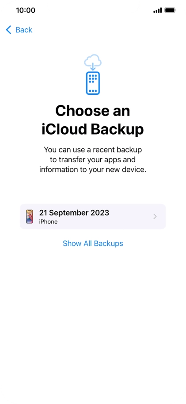This screenshot has height=404, width=186.
Task: Tap the iPhone thumbnail in the backup row
Action: coord(30,217)
